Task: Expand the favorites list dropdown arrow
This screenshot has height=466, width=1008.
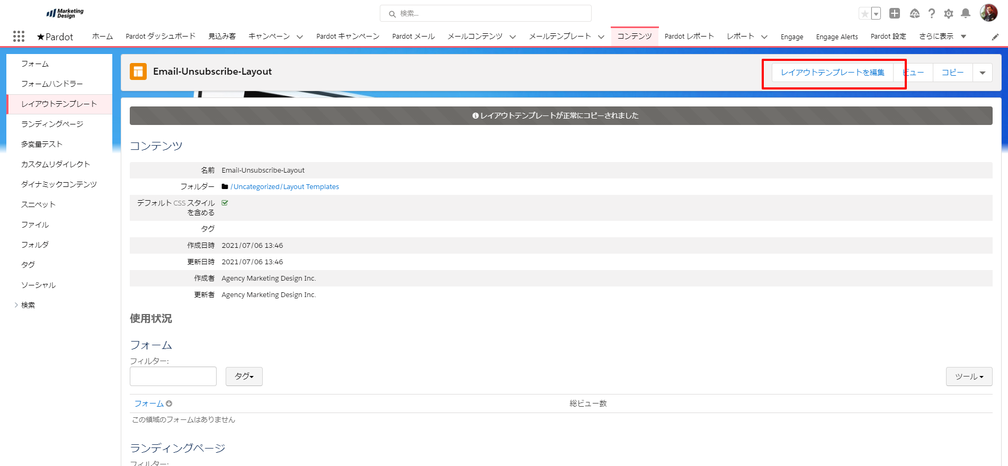Action: (876, 14)
